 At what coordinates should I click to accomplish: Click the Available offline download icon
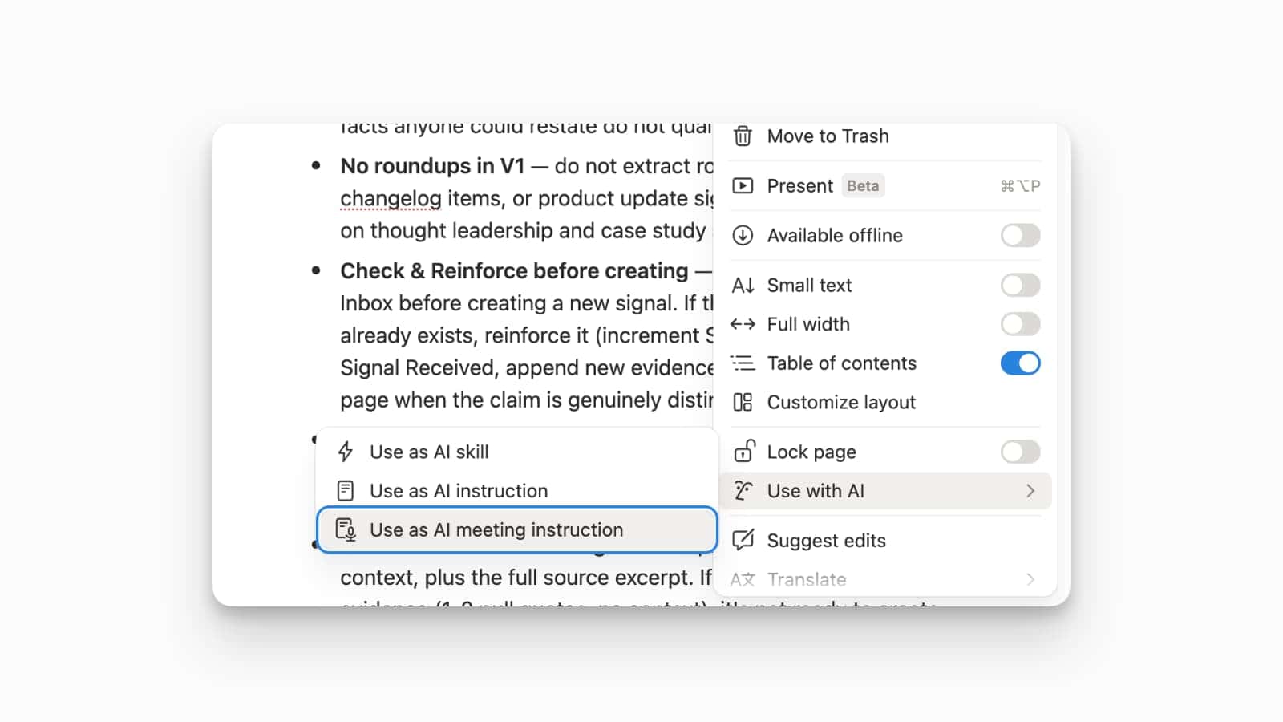(743, 236)
